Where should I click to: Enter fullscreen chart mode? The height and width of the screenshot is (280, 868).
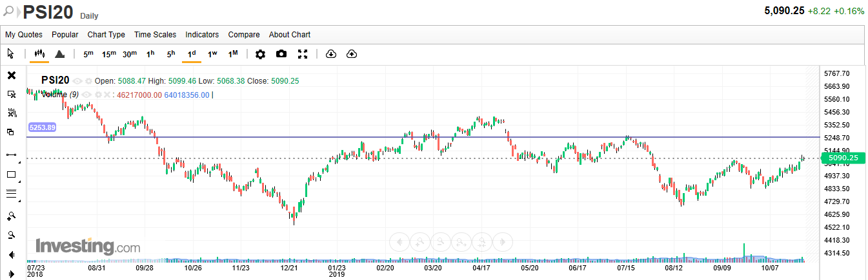(x=303, y=54)
